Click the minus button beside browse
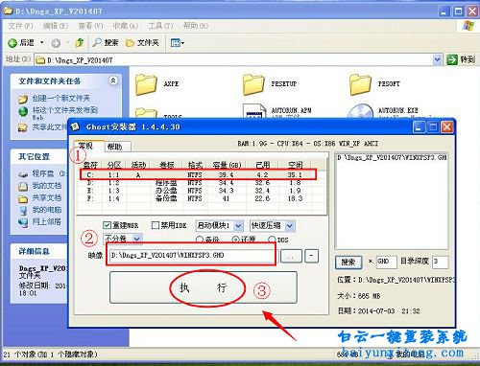Screen dimensions: 480x366 [x=311, y=256]
